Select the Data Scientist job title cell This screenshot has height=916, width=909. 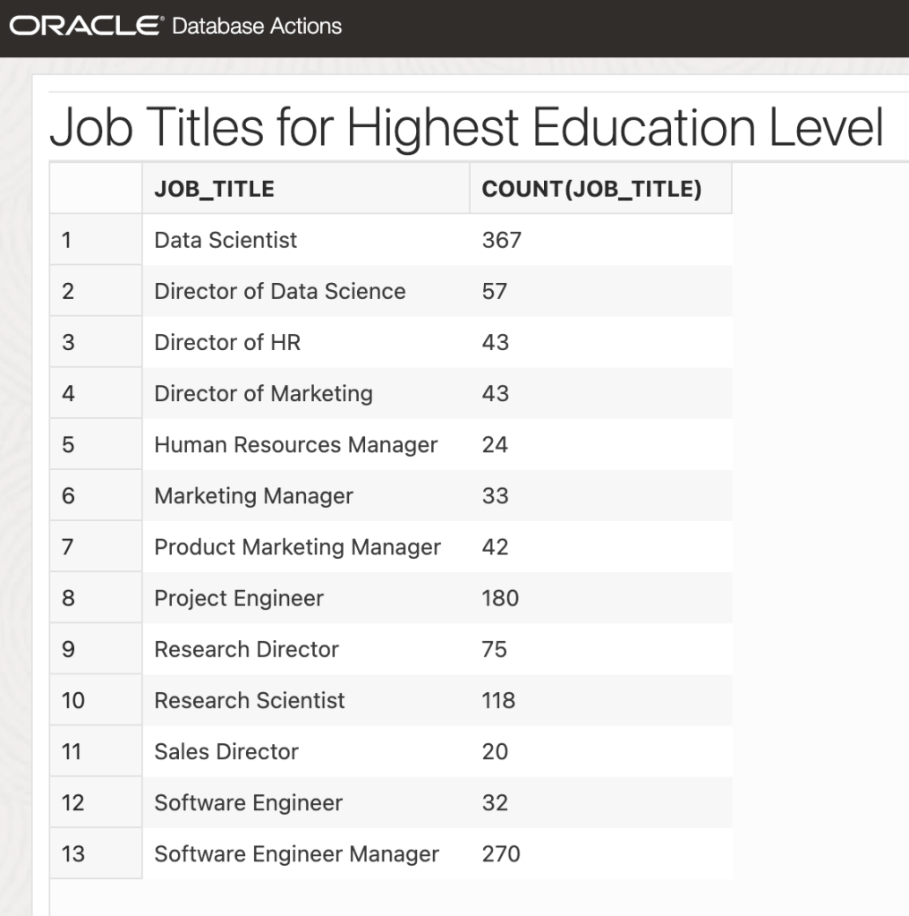[225, 240]
